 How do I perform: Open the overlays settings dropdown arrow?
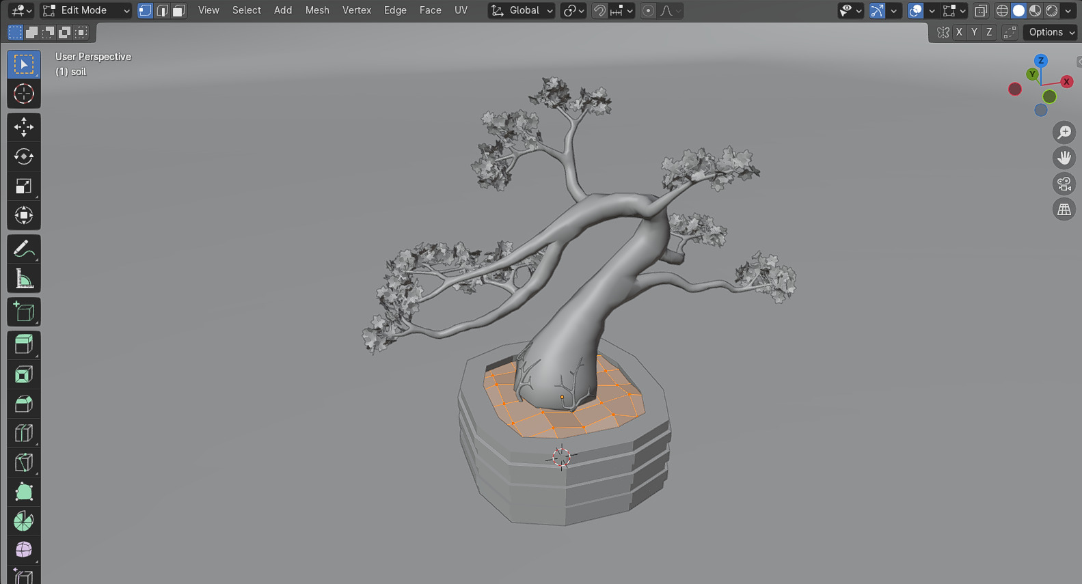point(932,10)
